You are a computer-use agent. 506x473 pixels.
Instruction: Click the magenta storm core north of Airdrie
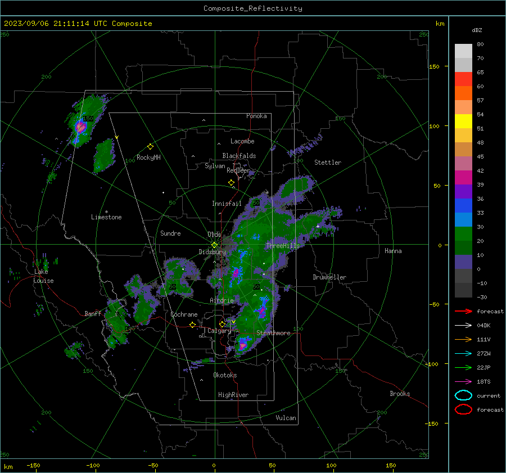[x=236, y=273]
